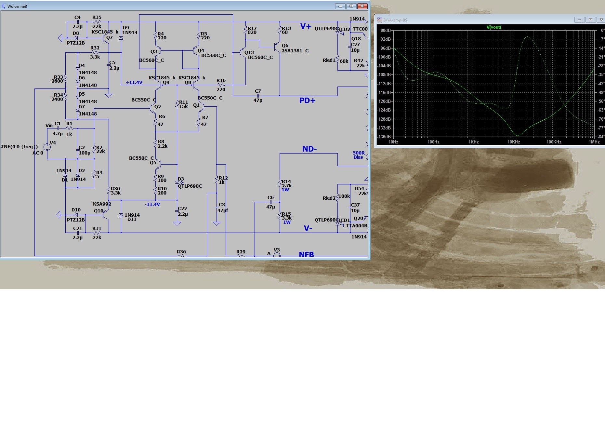Click the port arrow left of D10

pyautogui.click(x=59, y=215)
